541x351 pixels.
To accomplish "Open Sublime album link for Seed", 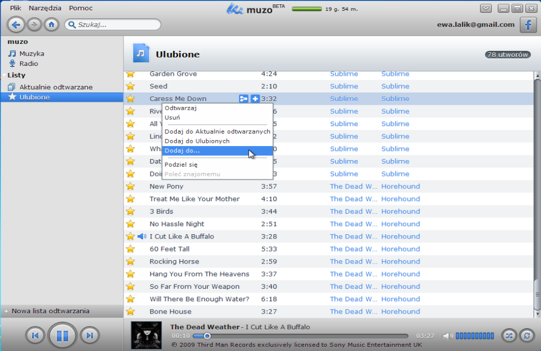I will click(395, 87).
